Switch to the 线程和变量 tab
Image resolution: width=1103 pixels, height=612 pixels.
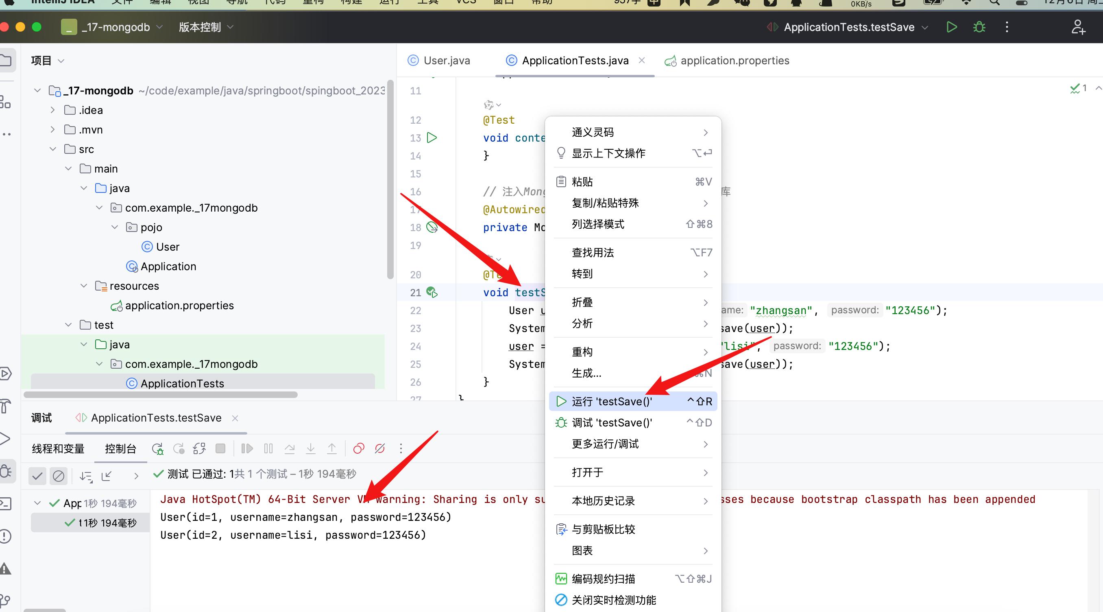[x=58, y=448]
